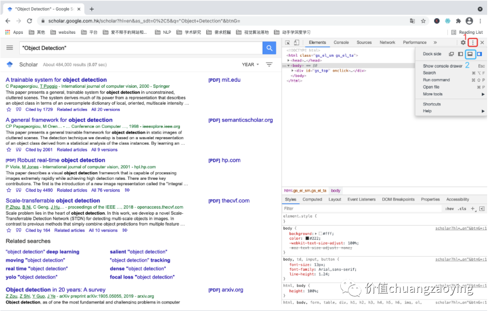Screen dimensions: 489x311
Task: Activate the DevTools element inspector picker
Action: click(x=287, y=42)
